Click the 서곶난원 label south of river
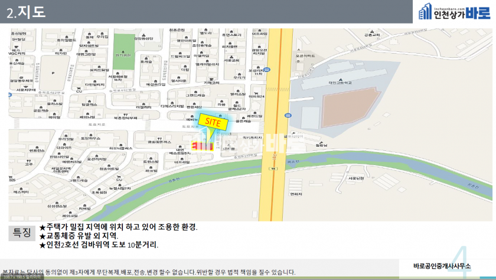This screenshot has height=280, width=496. [x=356, y=179]
